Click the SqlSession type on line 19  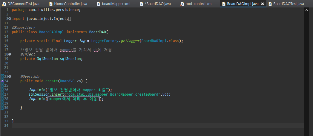(x=47, y=59)
